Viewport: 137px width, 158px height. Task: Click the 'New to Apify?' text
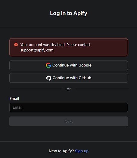[61, 151]
